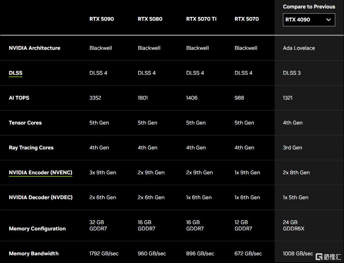Viewport: 344px width, 263px height.
Task: Select the NVIDIA Architecture row label
Action: [34, 48]
